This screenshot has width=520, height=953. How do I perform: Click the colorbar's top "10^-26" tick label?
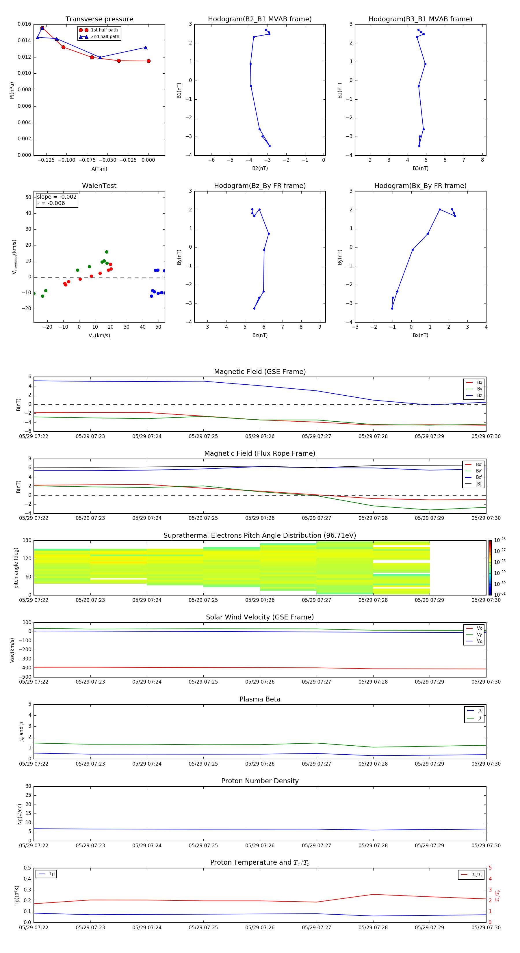pyautogui.click(x=499, y=540)
